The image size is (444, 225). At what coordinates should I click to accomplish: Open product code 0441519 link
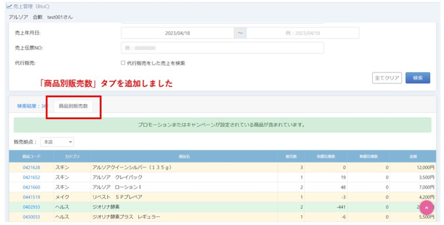coord(31,197)
